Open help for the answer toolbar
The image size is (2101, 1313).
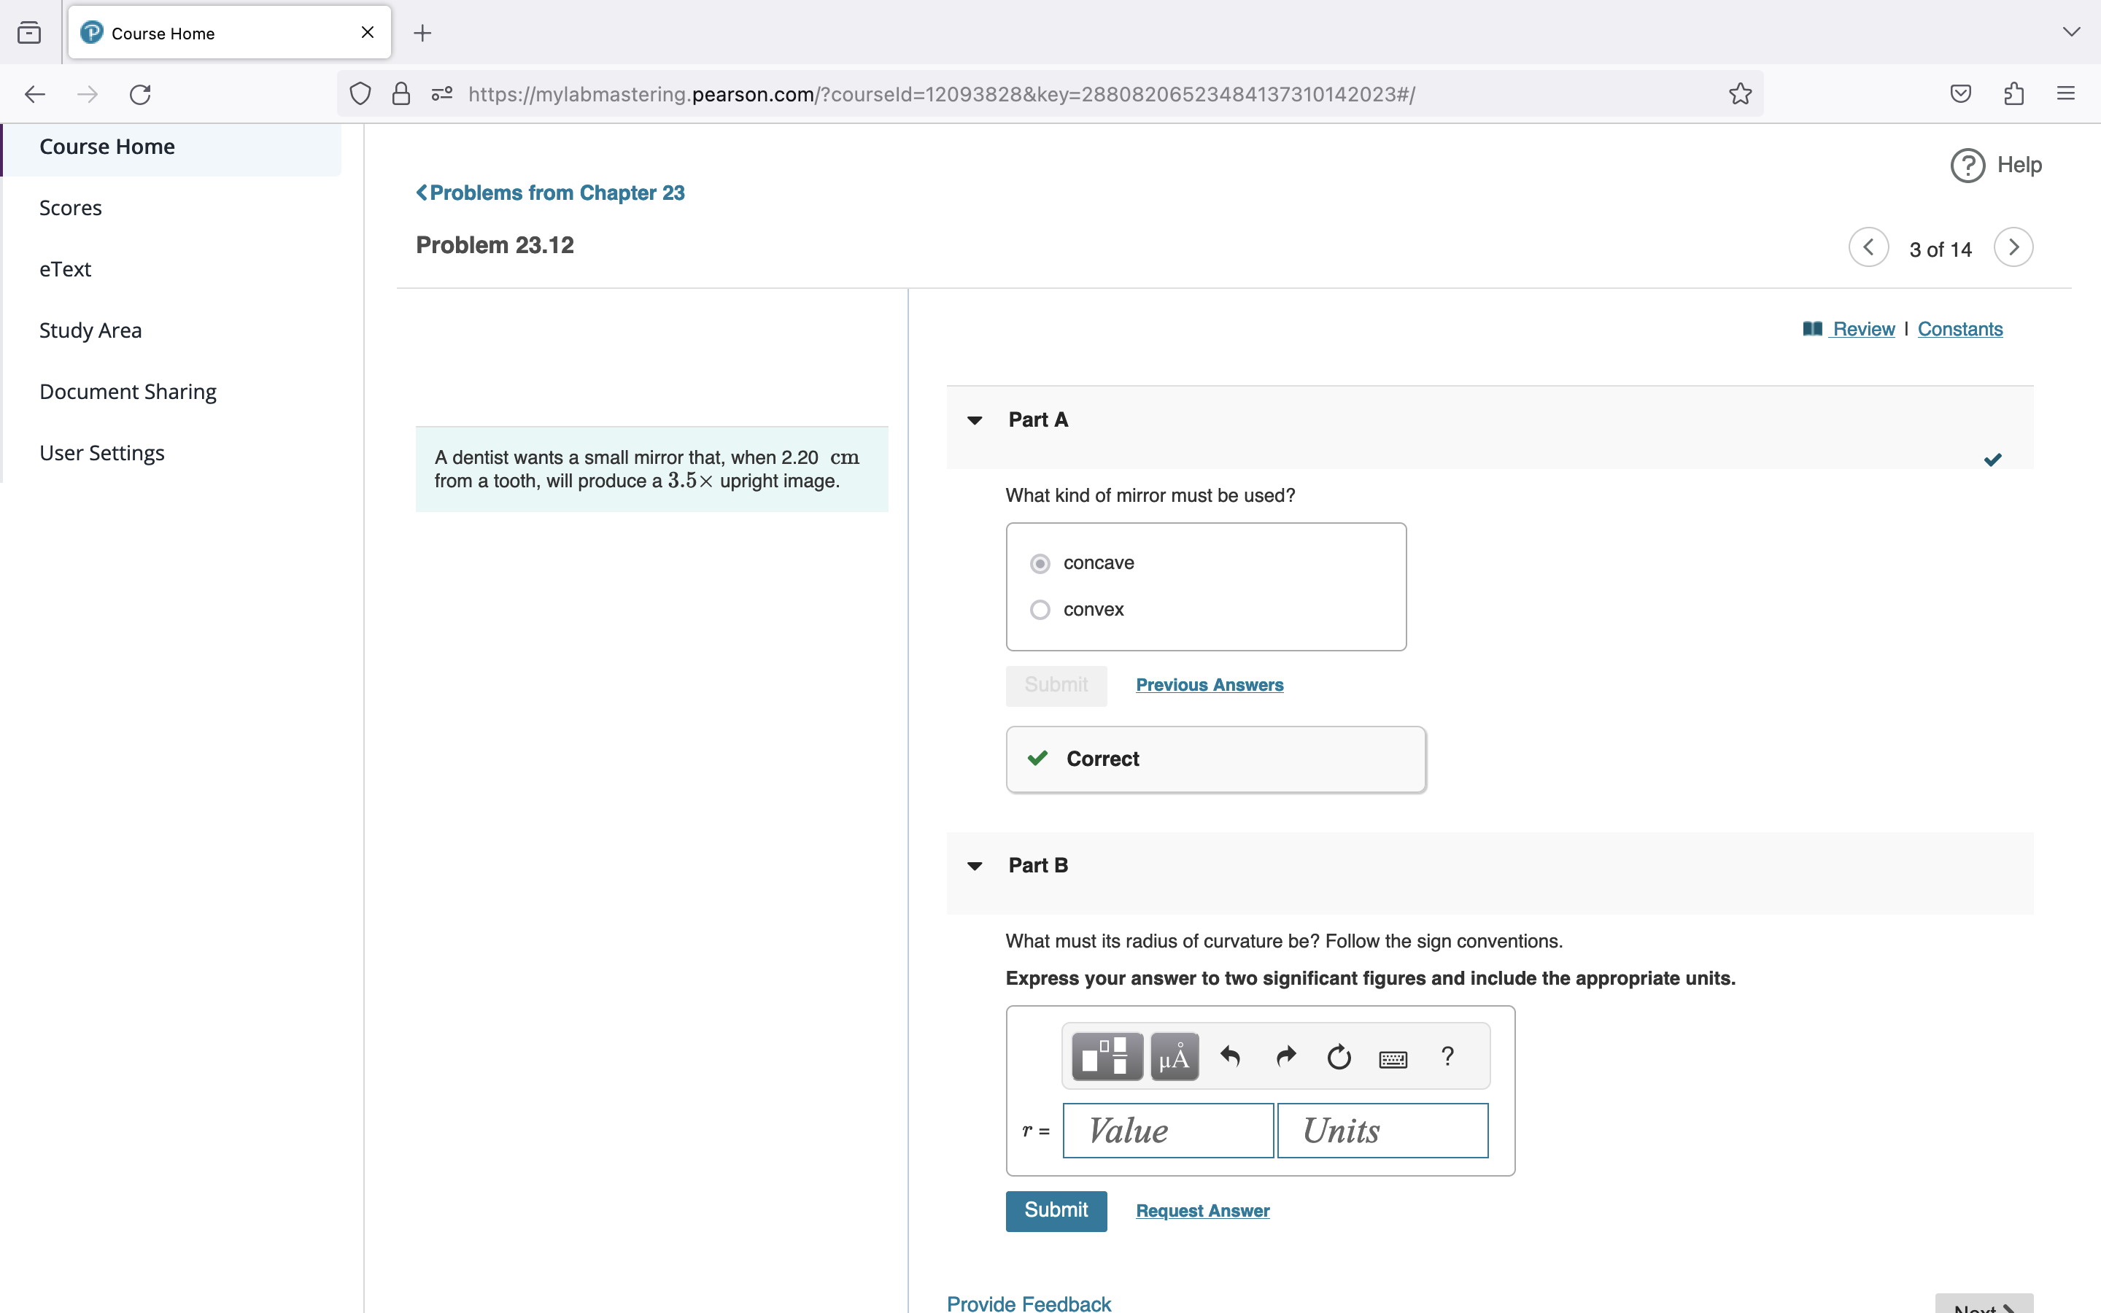pos(1447,1057)
